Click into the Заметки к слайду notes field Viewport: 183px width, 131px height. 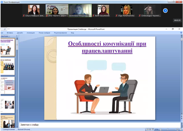[x=100, y=125]
